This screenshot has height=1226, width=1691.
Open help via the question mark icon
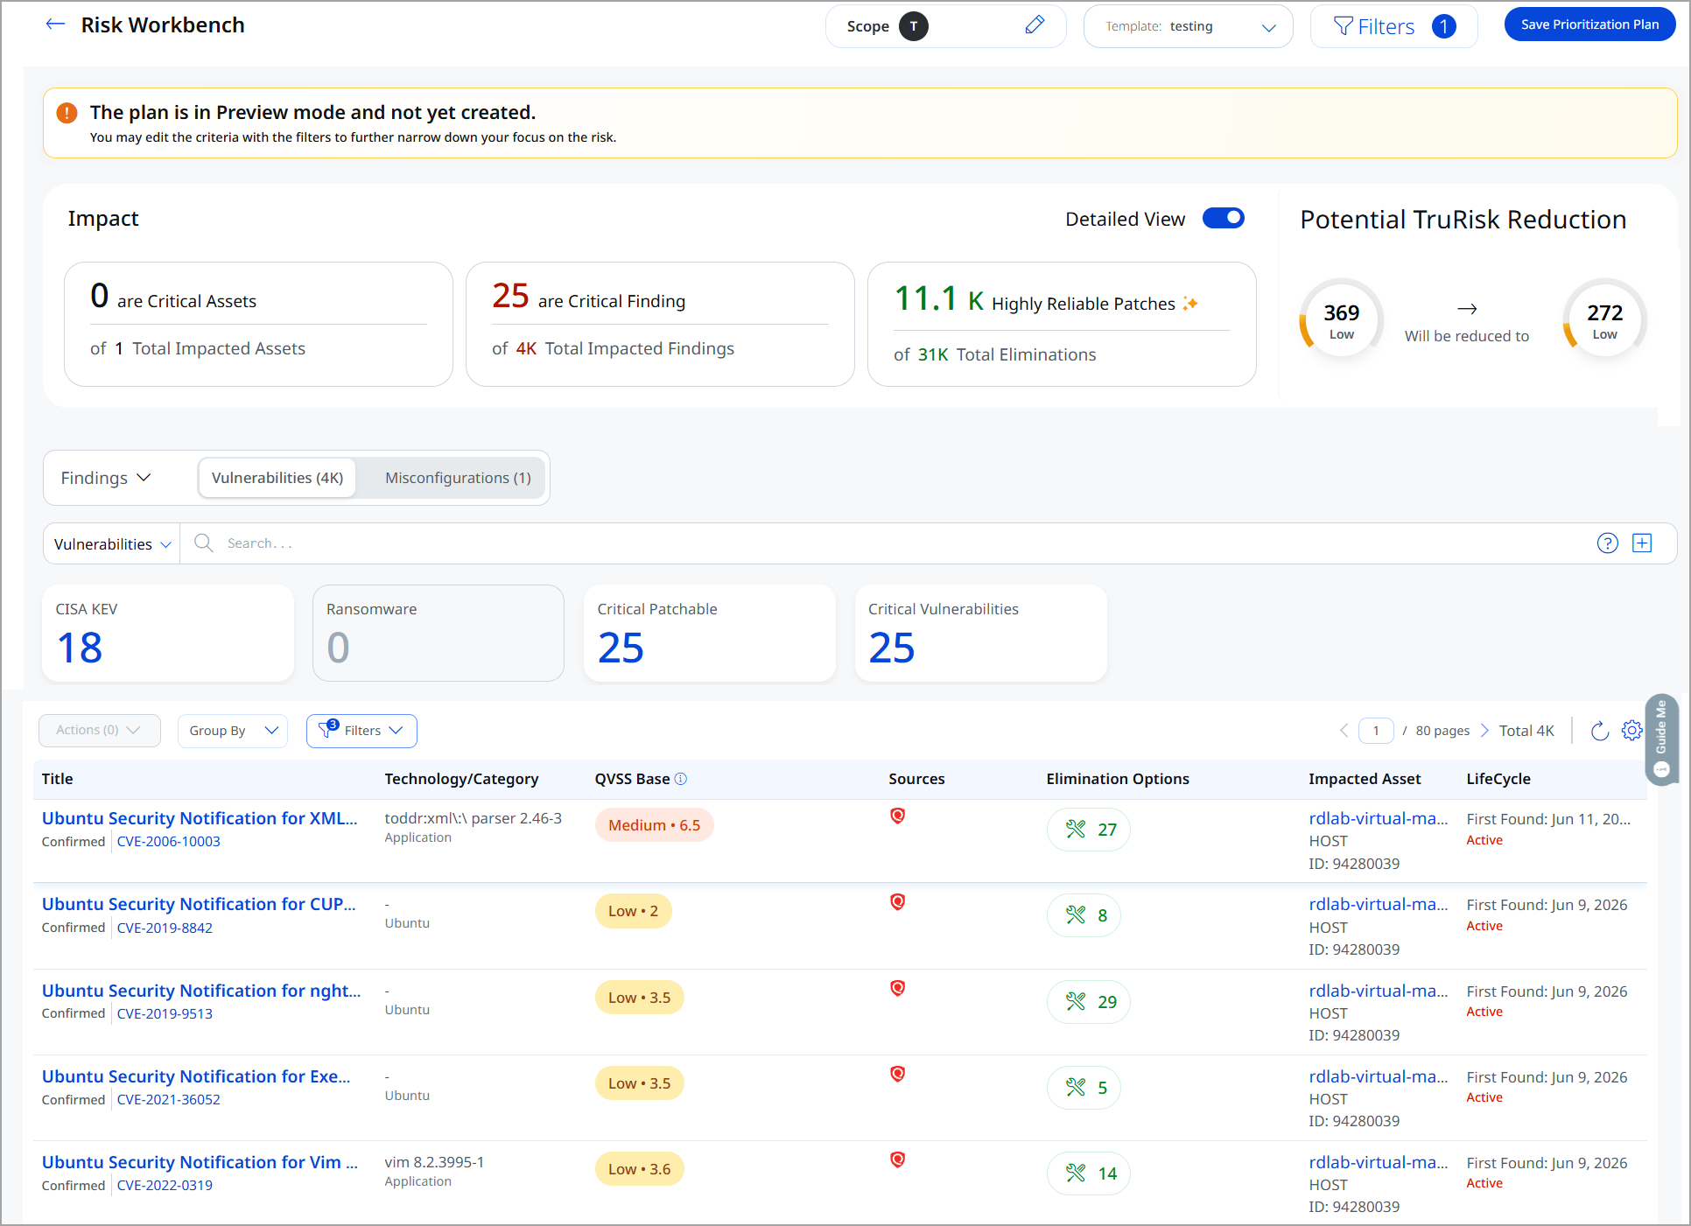point(1607,543)
